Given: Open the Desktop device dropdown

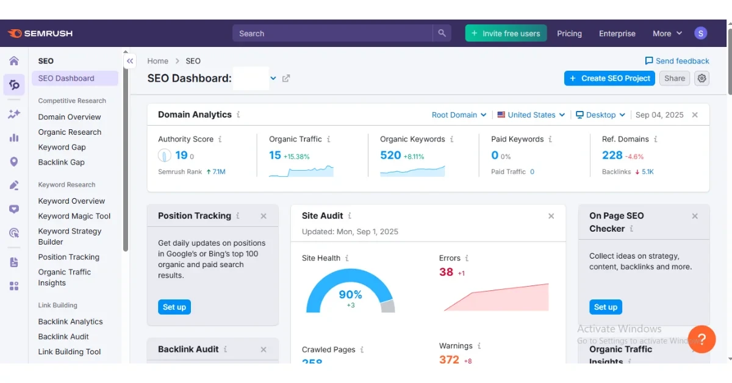Looking at the screenshot, I should (x=601, y=115).
